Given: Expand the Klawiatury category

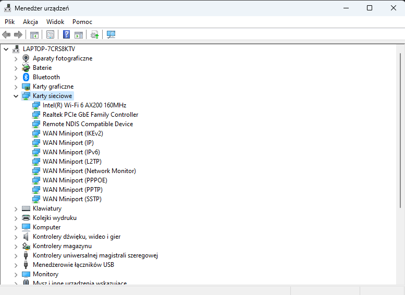Looking at the screenshot, I should pos(16,209).
